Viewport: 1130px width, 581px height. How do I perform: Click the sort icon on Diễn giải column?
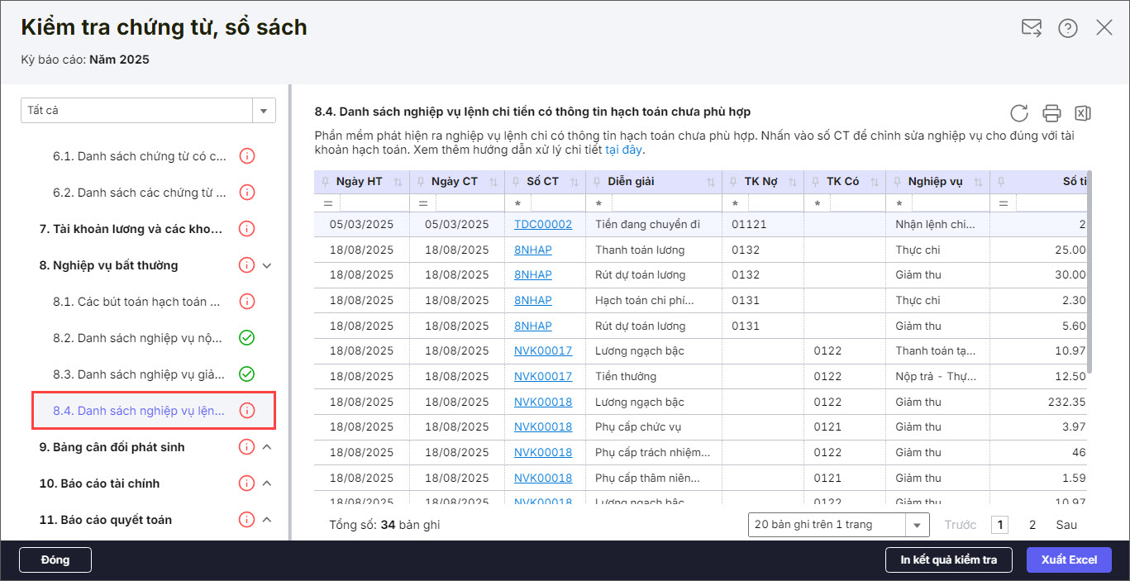[x=710, y=182]
